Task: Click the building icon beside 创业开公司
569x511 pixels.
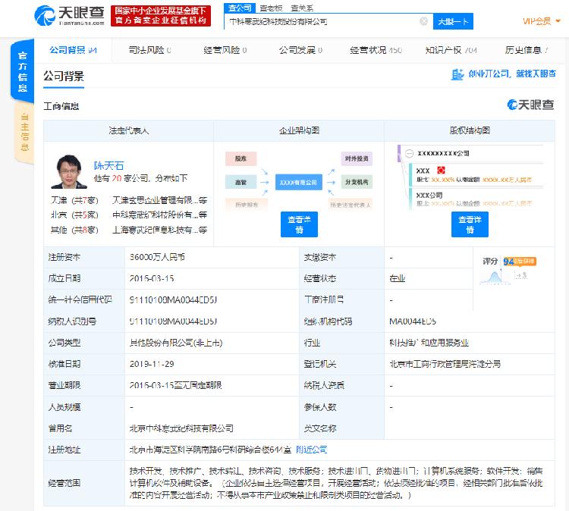Action: [x=457, y=74]
